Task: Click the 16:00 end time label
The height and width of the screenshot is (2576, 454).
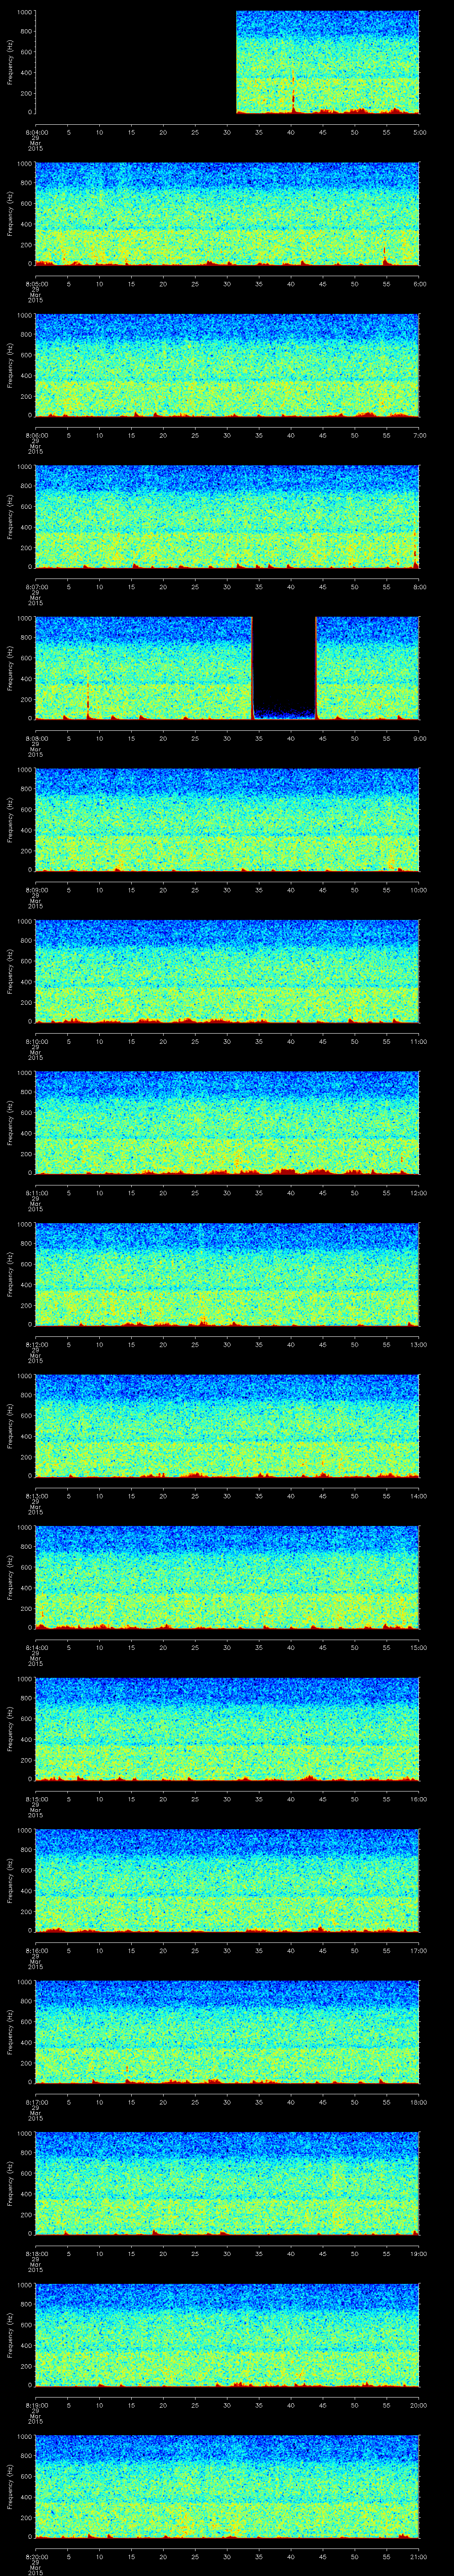Action: 419,1798
